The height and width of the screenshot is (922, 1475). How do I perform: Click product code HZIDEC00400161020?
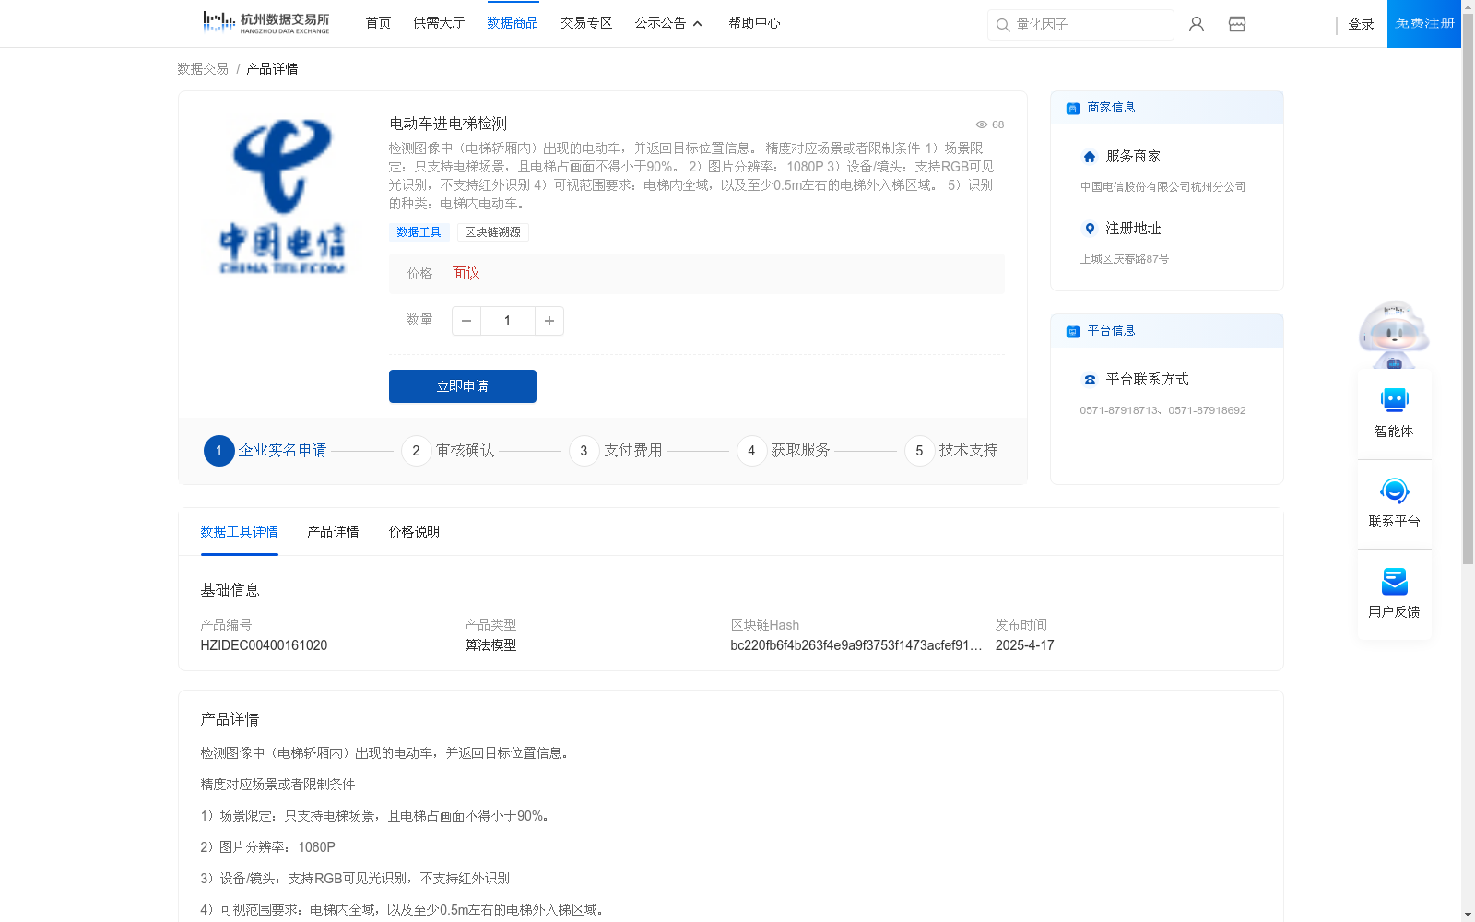[x=264, y=645]
